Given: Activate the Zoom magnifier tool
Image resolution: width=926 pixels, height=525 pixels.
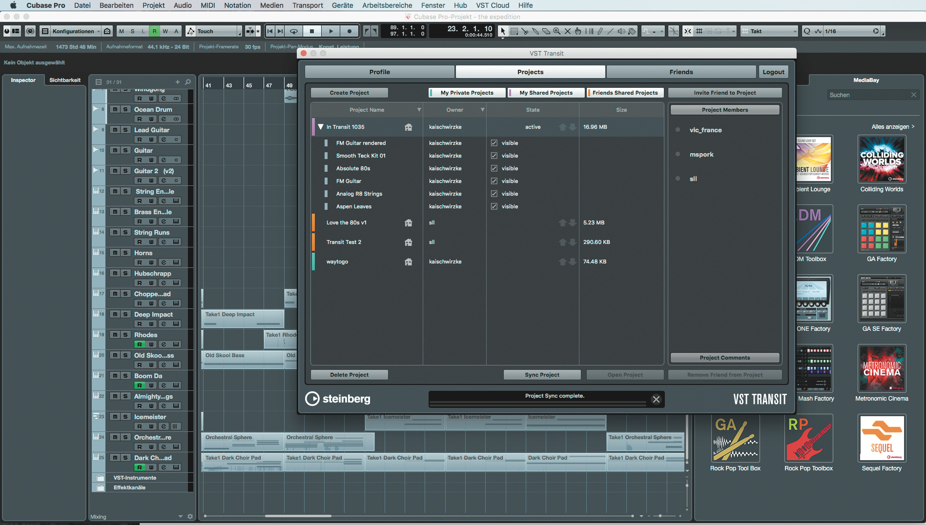Looking at the screenshot, I should (557, 31).
